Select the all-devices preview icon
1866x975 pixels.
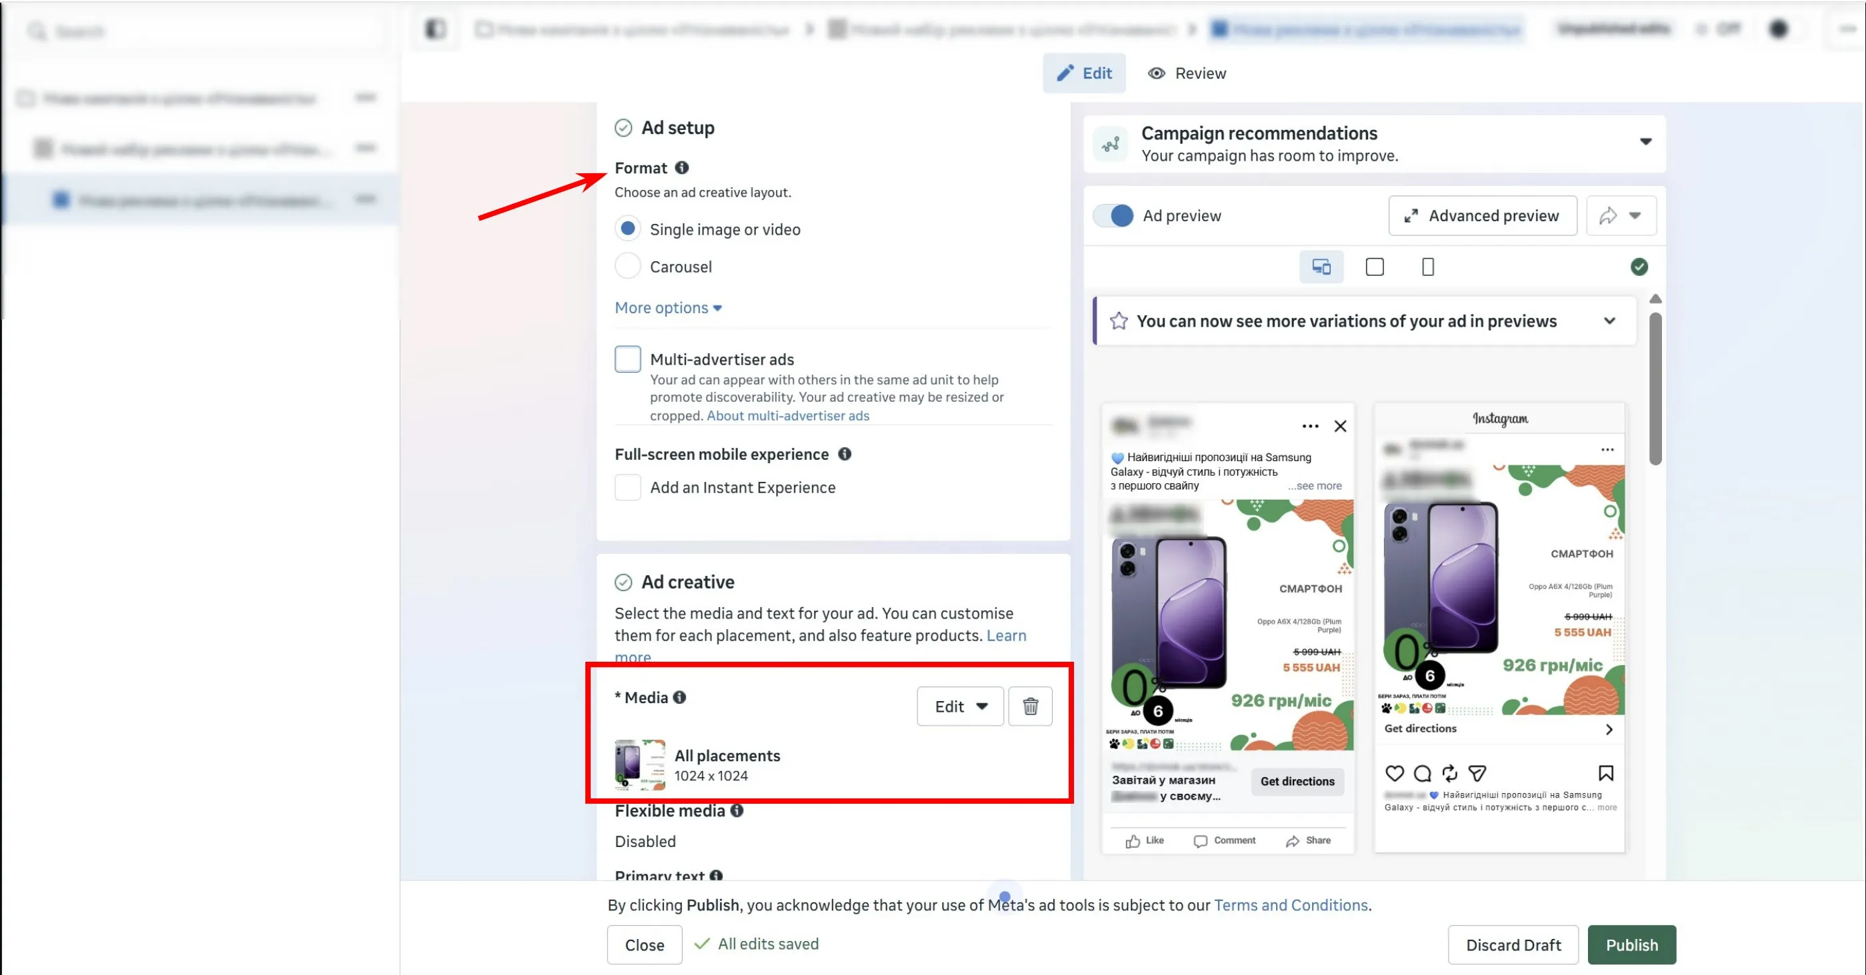pos(1321,267)
